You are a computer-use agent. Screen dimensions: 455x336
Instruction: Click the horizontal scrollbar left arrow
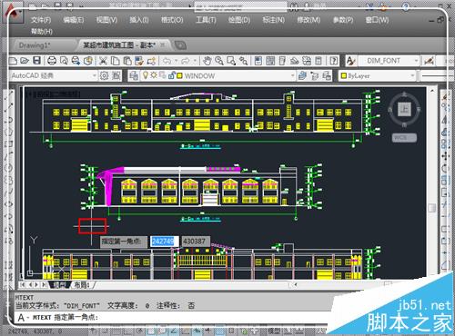tap(296, 284)
